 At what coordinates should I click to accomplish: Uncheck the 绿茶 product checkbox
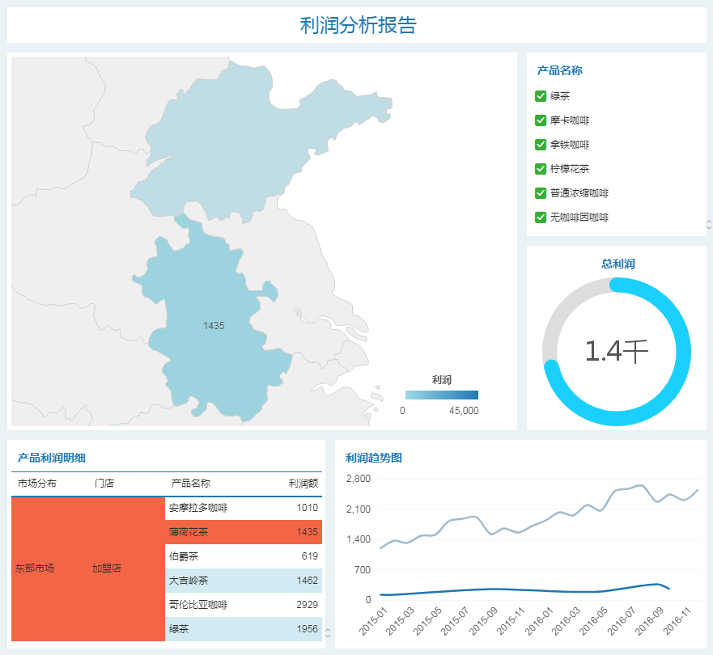coord(540,96)
